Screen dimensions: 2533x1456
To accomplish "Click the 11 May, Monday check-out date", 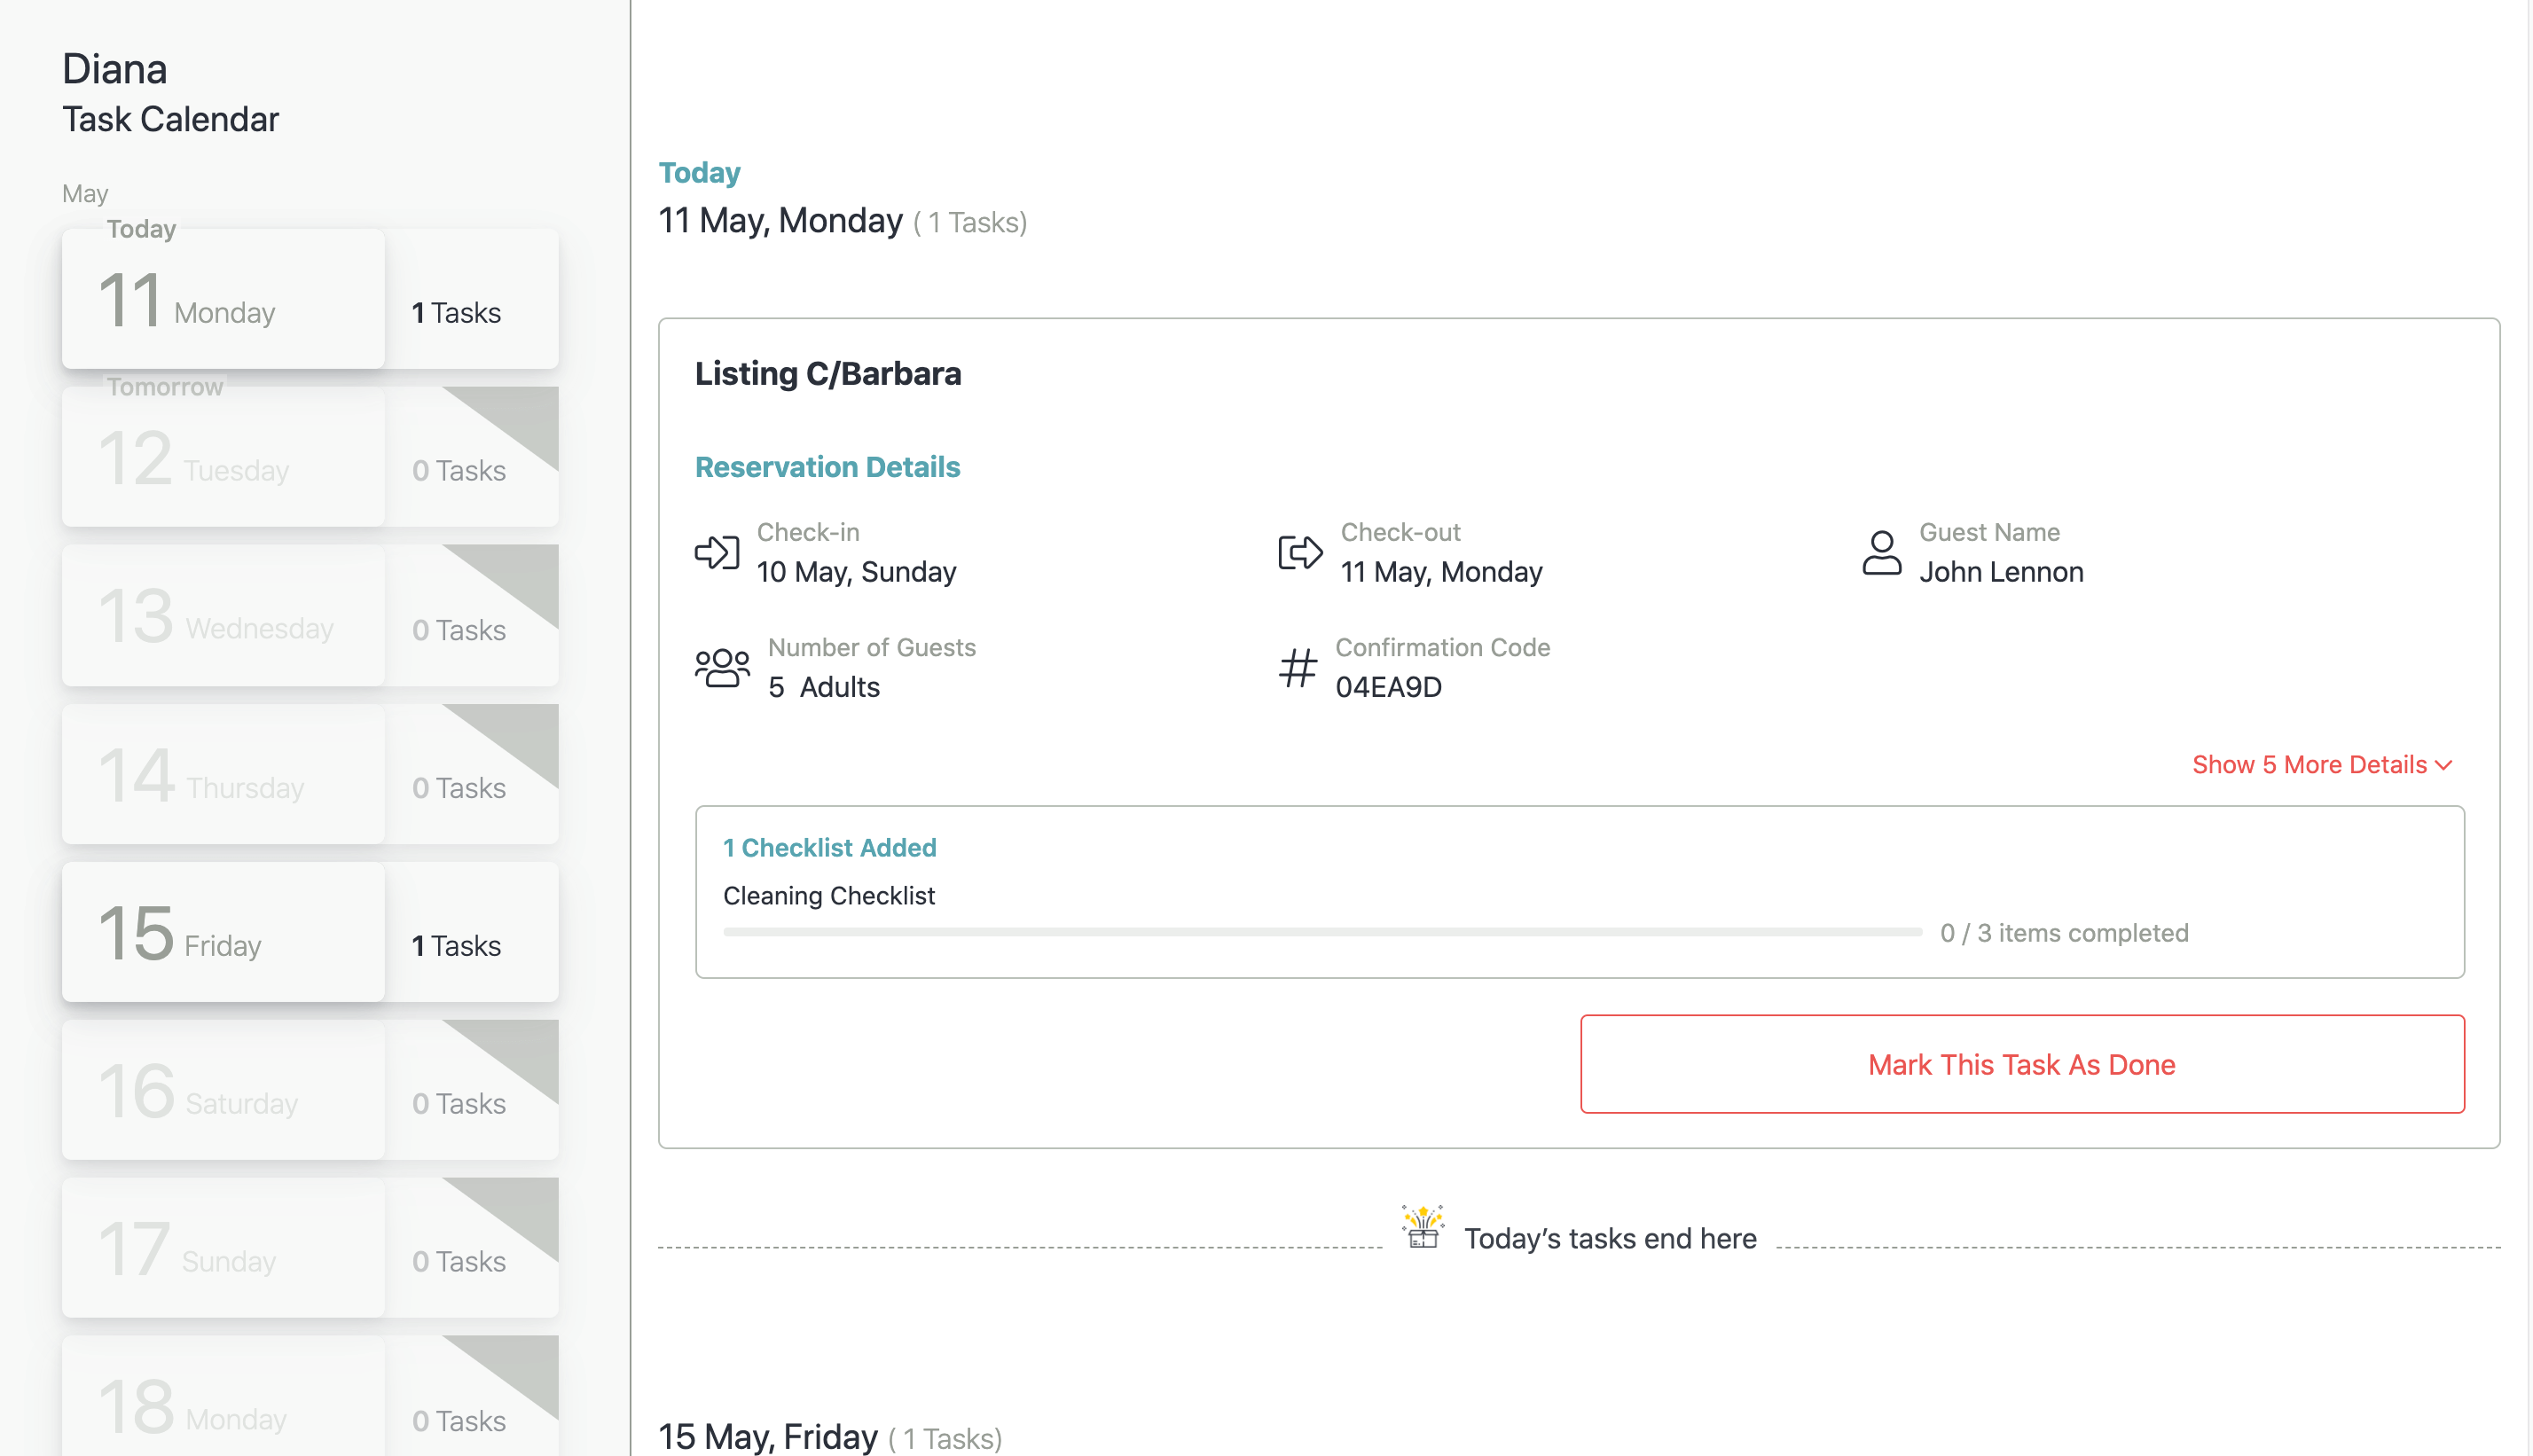I will coord(1441,572).
